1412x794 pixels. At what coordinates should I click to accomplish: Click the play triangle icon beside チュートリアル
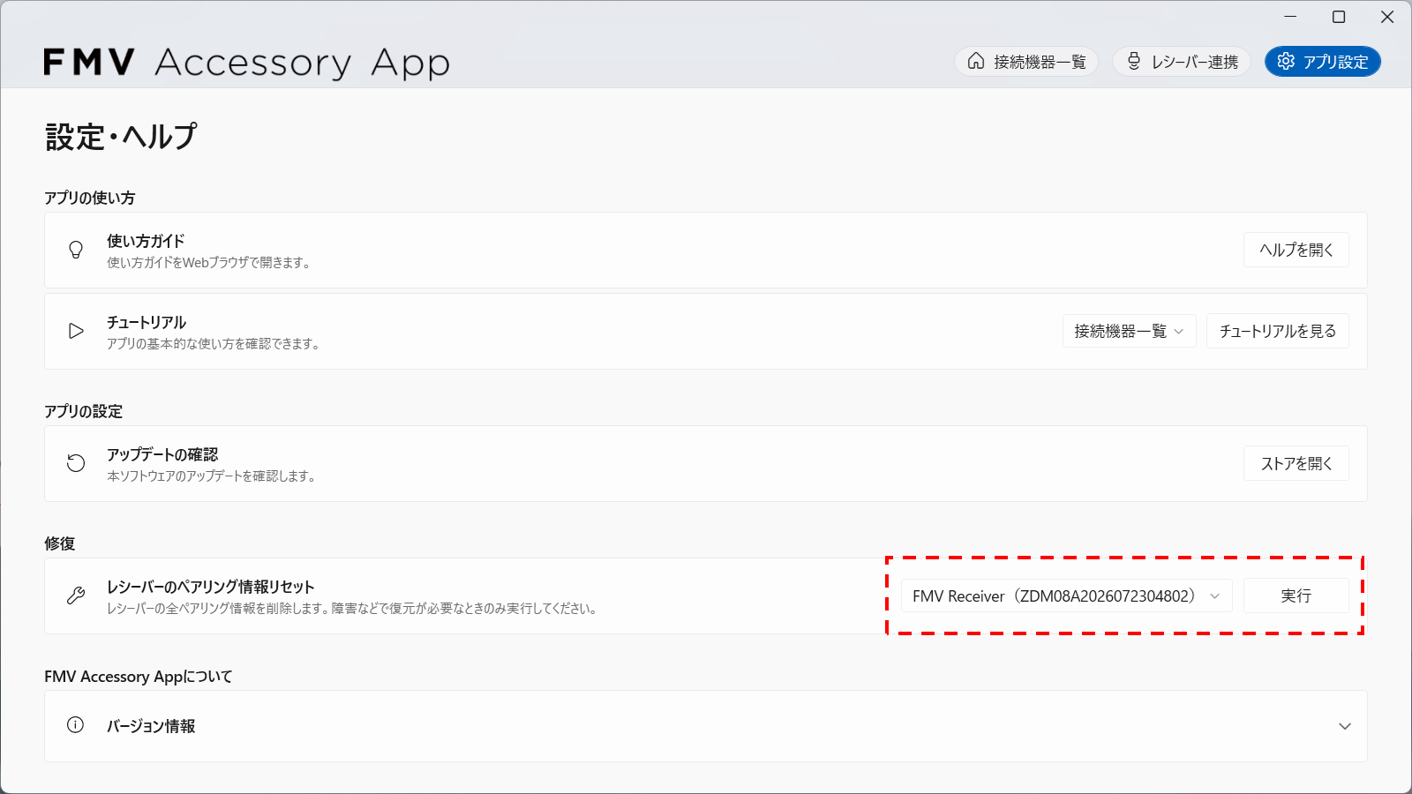click(76, 331)
